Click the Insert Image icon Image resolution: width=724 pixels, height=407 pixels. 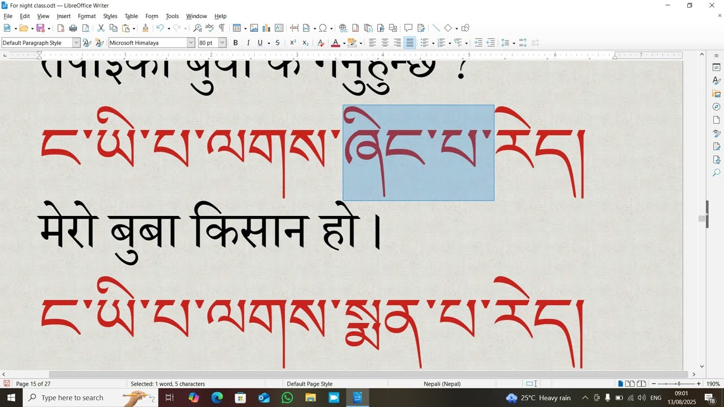pyautogui.click(x=254, y=28)
